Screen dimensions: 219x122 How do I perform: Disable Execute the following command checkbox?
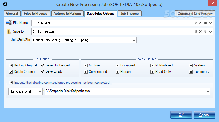[11, 82]
